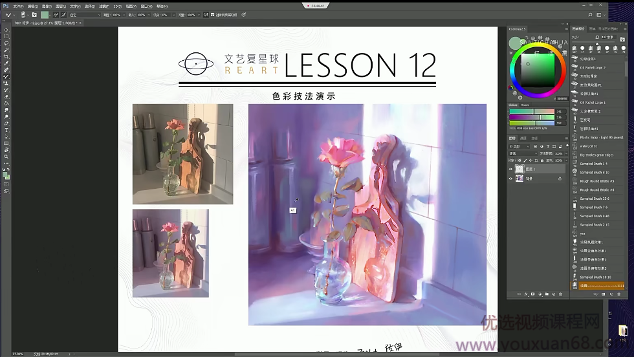Open the flow percentage dropdown arrow

pos(199,15)
